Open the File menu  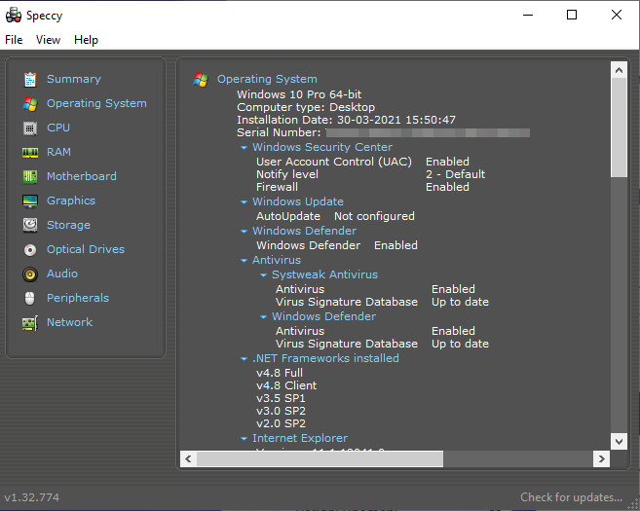tap(14, 40)
